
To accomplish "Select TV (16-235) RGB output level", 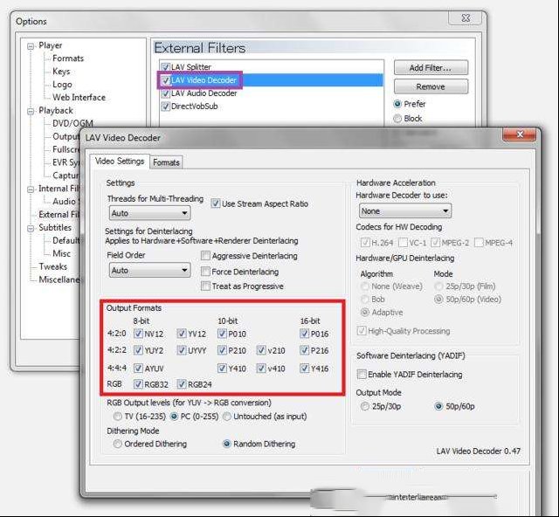I will click(x=117, y=416).
